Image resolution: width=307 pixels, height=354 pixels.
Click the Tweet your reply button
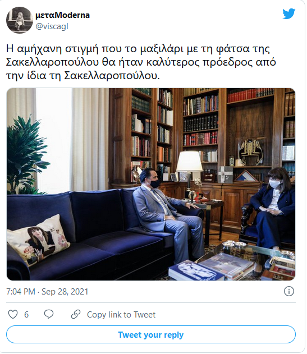(151, 334)
